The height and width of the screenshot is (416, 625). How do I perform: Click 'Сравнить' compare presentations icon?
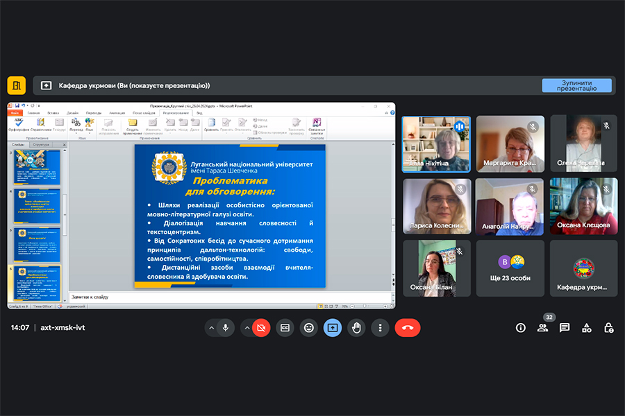coord(212,125)
